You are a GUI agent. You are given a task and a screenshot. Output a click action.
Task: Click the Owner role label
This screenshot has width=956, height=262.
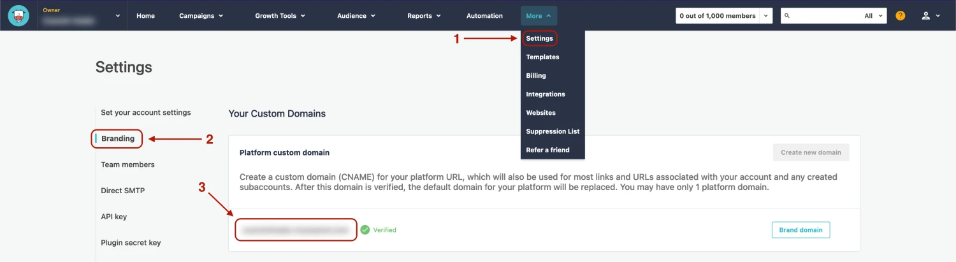pyautogui.click(x=52, y=10)
